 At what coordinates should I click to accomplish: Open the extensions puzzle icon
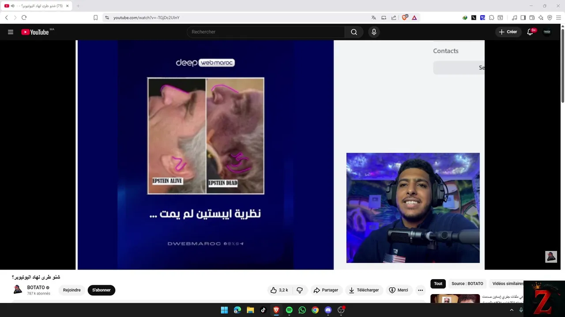point(491,18)
